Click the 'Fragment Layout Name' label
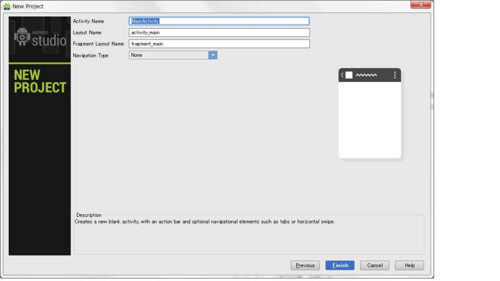This screenshot has height=281, width=500. (x=98, y=44)
